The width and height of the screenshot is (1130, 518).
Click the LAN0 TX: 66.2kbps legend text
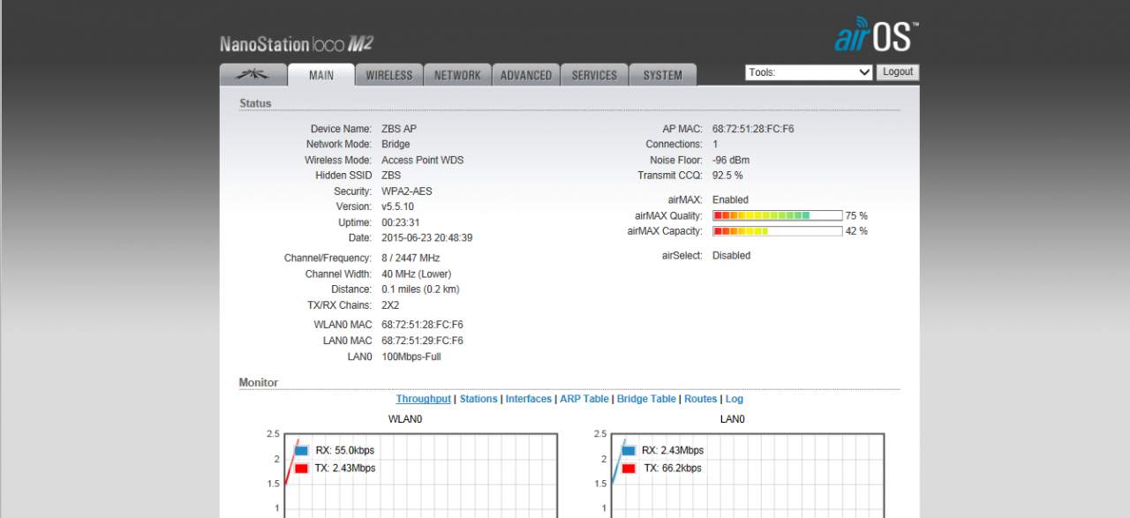click(x=673, y=468)
